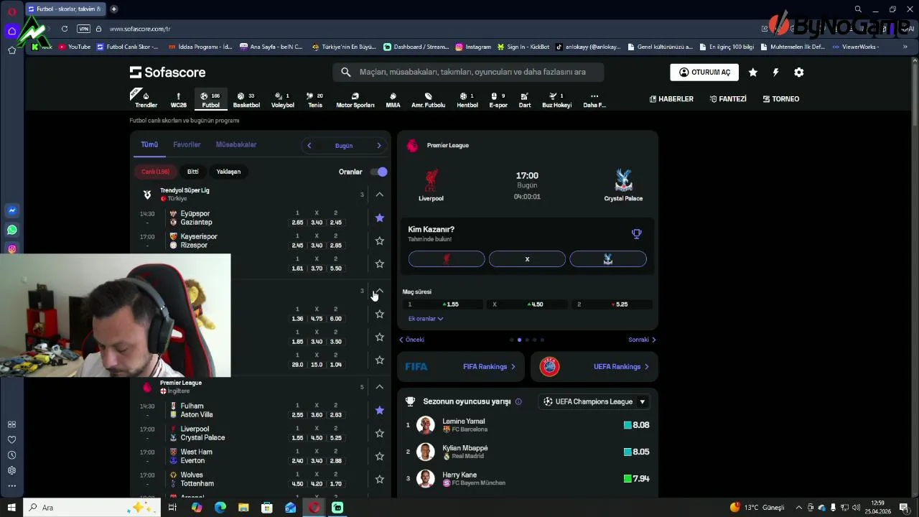Open the Daha F... more sports menu
This screenshot has width=919, height=517.
[x=594, y=100]
